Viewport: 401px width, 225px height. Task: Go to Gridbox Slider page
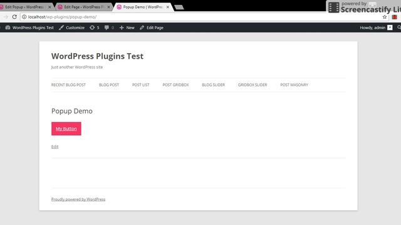tap(253, 85)
